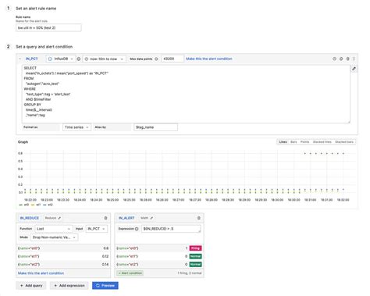Click the IN_REDUCE value 0.8 for et0
Image resolution: width=370 pixels, height=296 pixels.
pyautogui.click(x=106, y=248)
